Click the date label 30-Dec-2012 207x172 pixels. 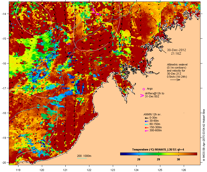(176, 50)
